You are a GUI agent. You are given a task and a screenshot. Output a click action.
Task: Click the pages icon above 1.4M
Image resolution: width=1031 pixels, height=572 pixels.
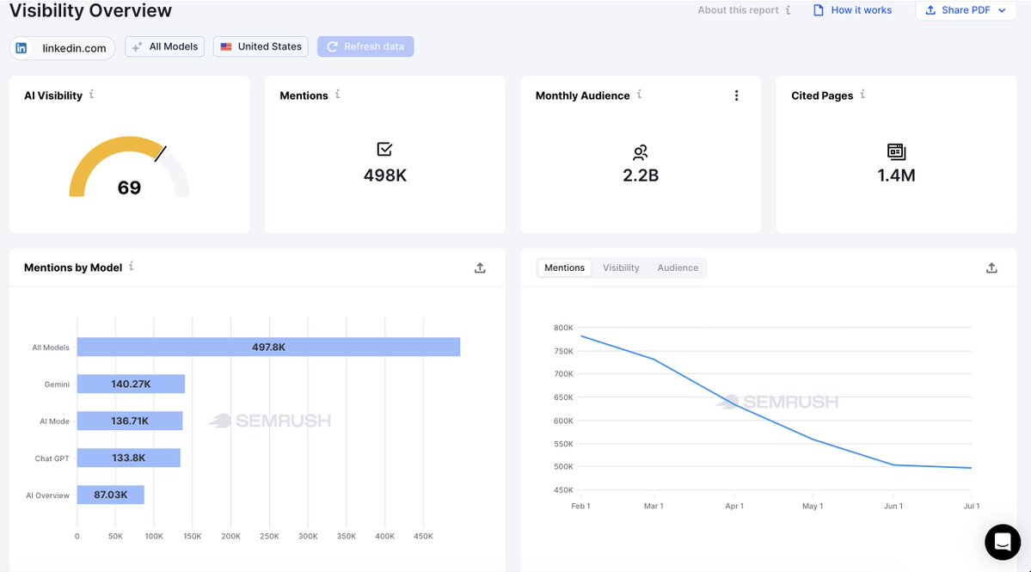(896, 152)
